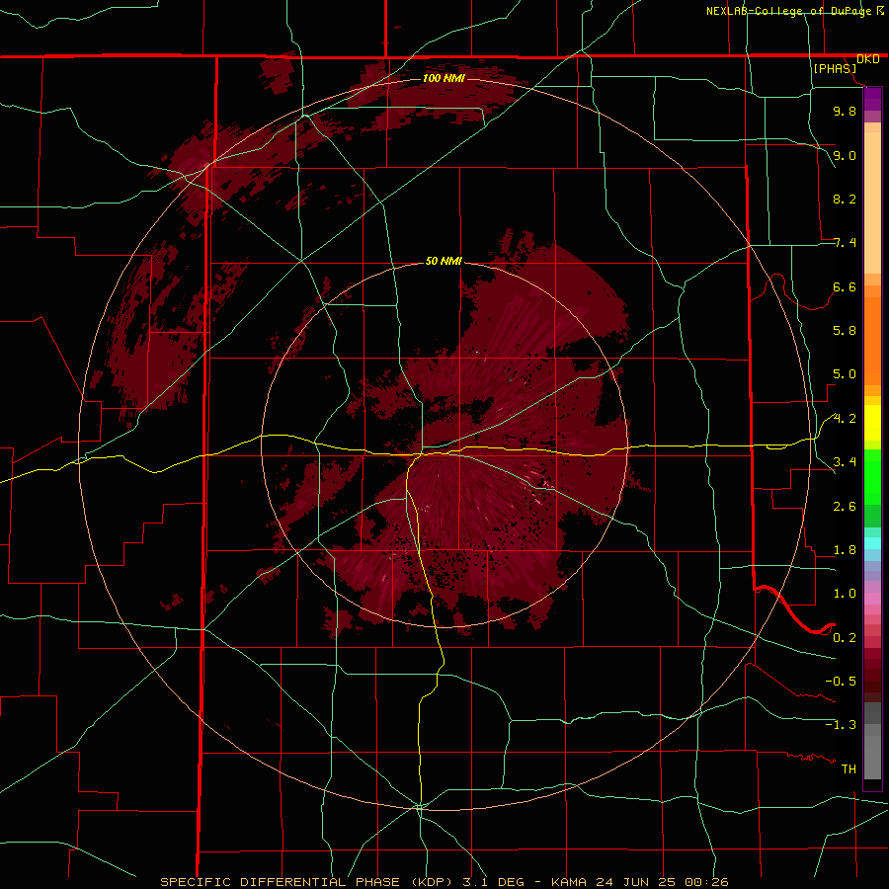Click the cyan swatch in the color scale

872,543
